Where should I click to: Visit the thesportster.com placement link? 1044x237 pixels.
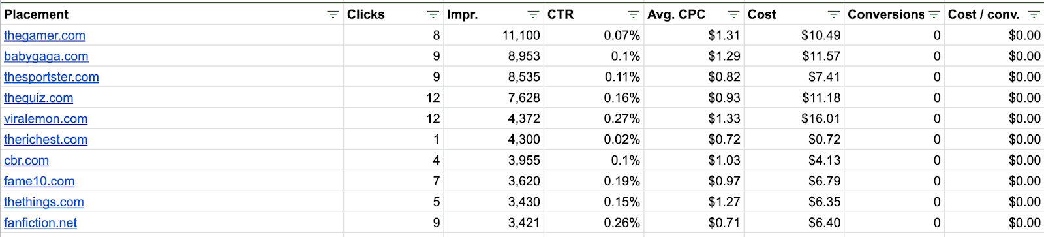52,77
